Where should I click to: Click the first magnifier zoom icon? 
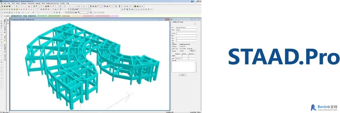(x=41, y=9)
